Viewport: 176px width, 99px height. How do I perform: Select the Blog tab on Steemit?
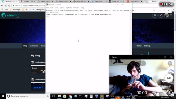[25, 46]
